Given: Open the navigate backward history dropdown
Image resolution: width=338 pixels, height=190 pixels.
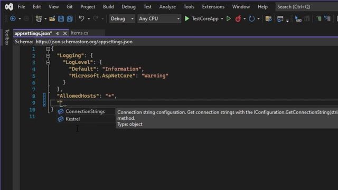Looking at the screenshot, I should pos(20,19).
